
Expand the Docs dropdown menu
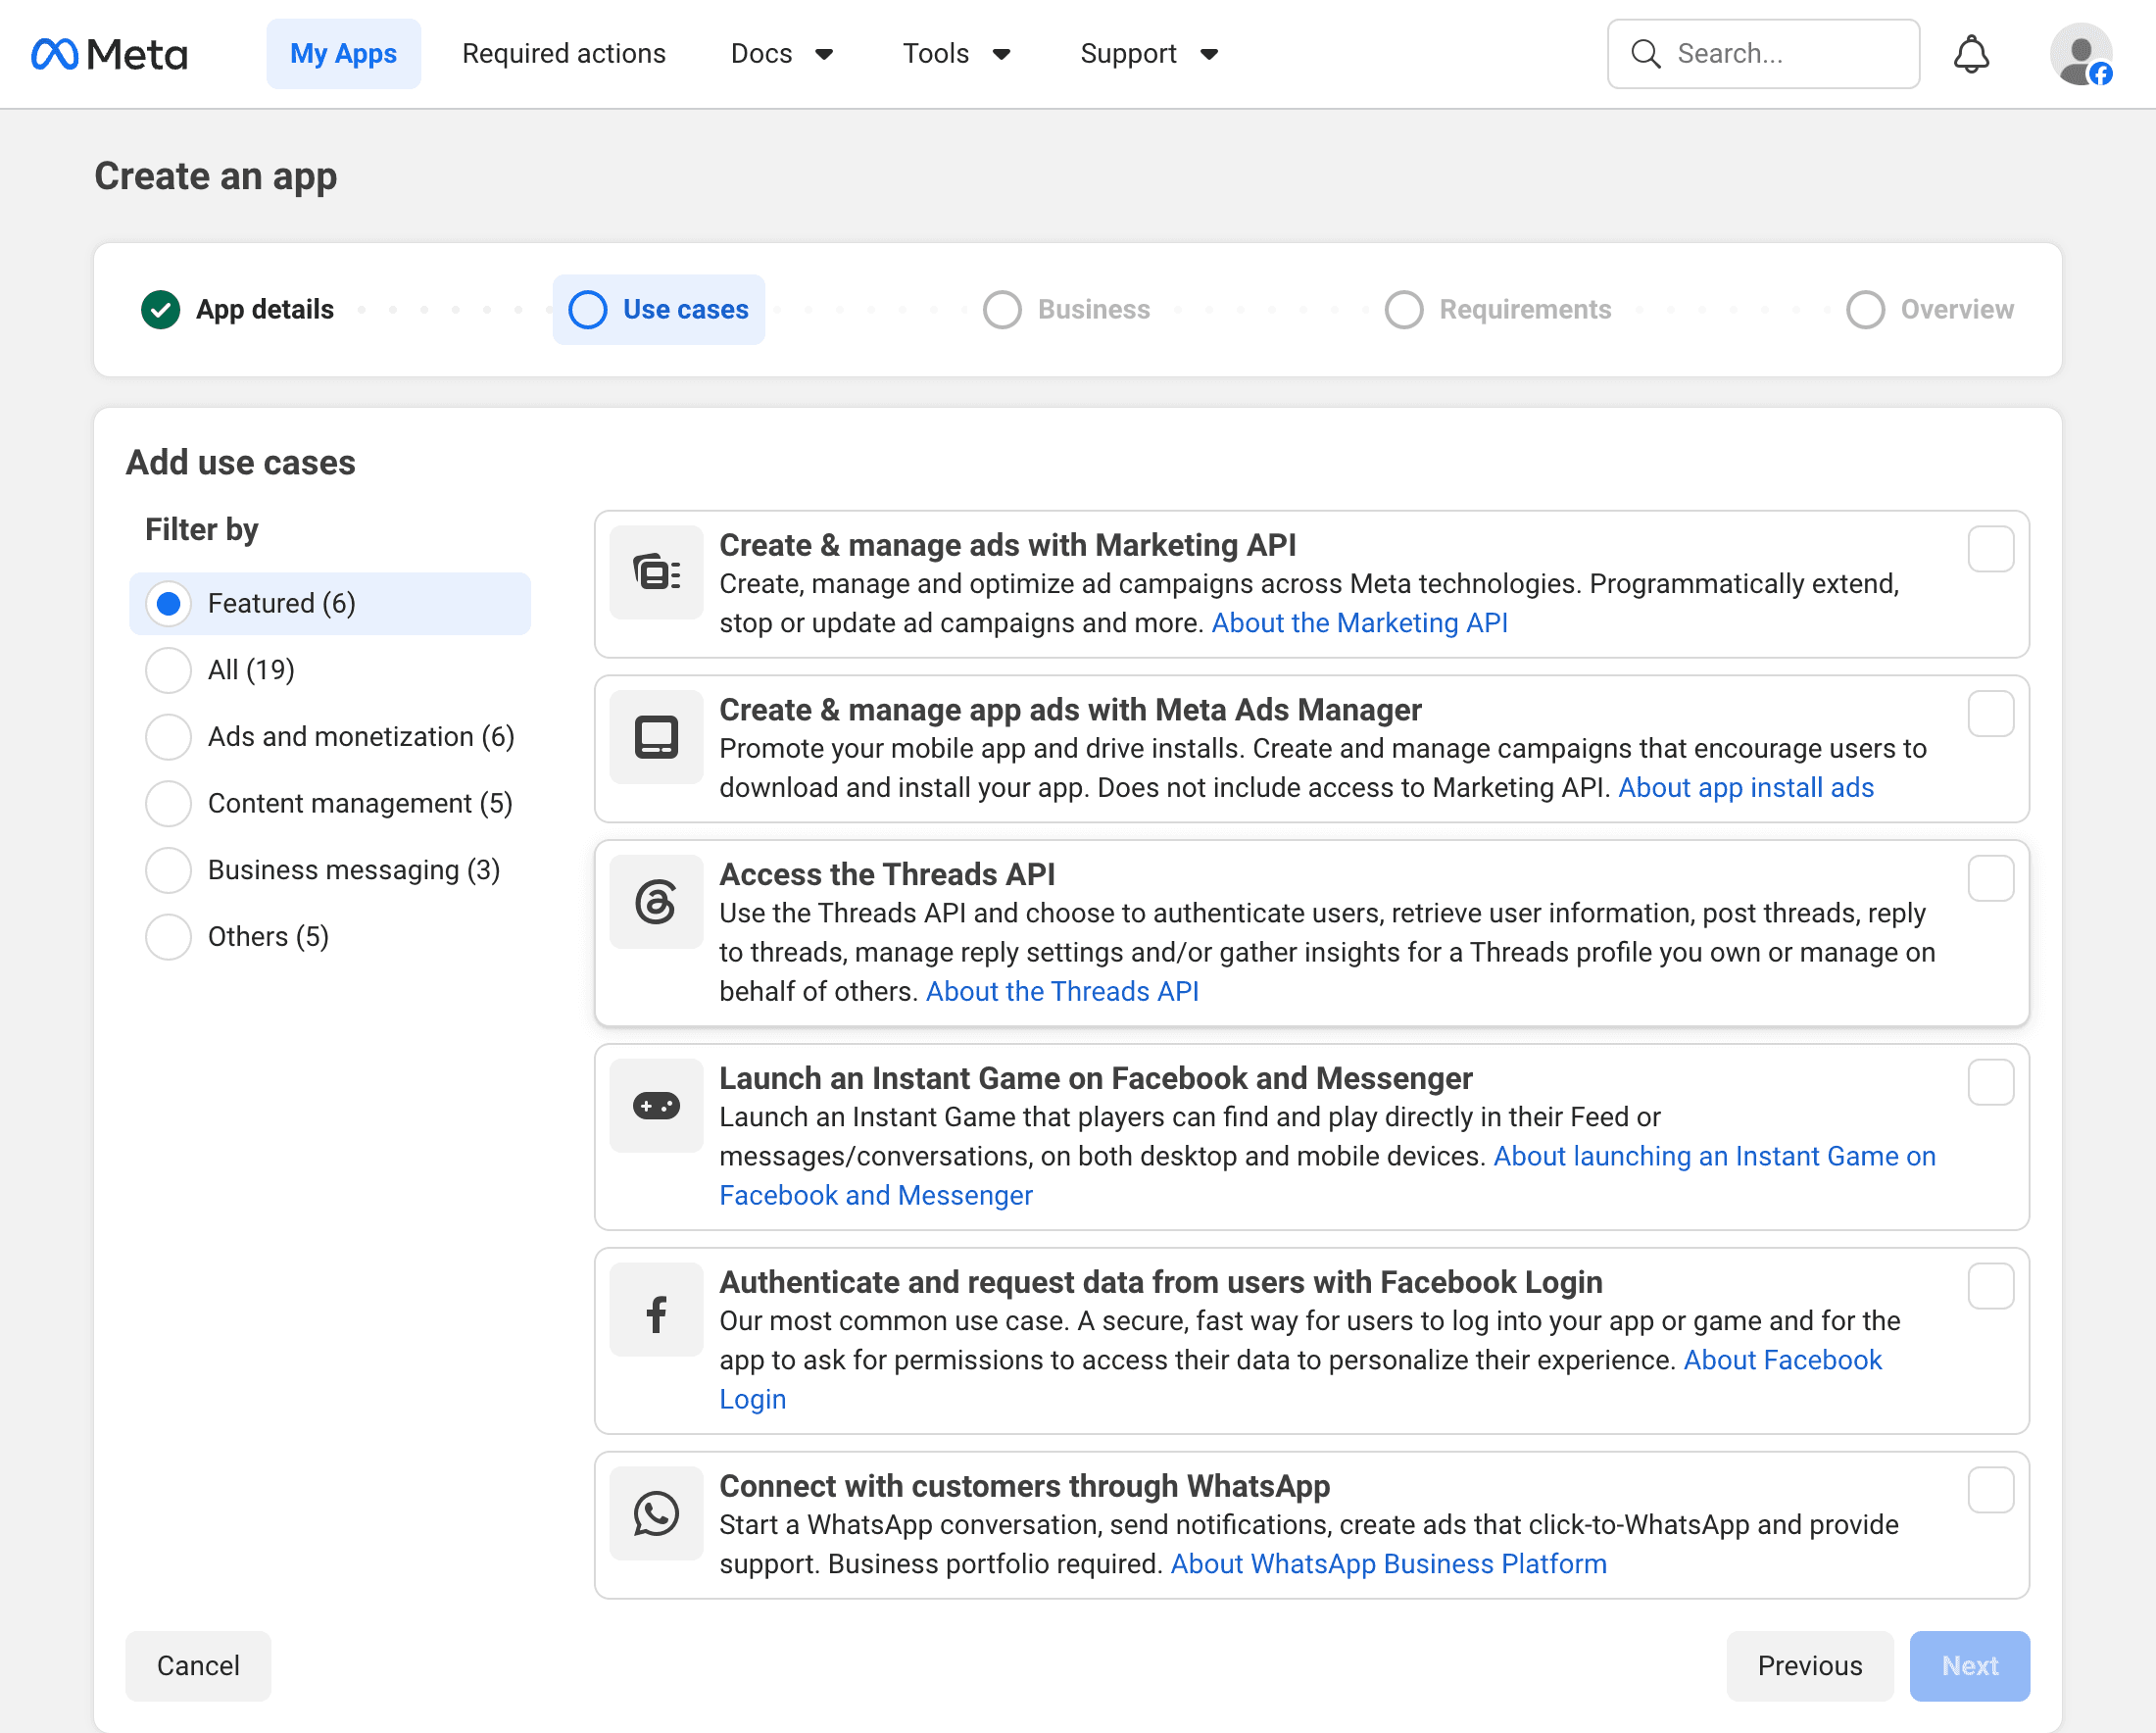coord(782,54)
